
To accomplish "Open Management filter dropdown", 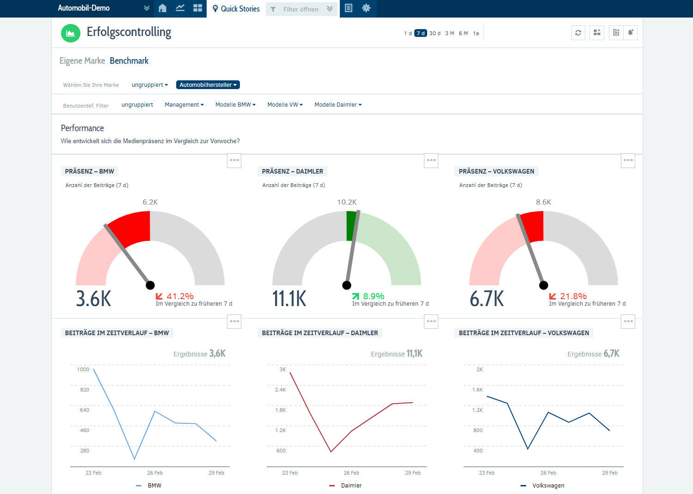I will pos(184,105).
